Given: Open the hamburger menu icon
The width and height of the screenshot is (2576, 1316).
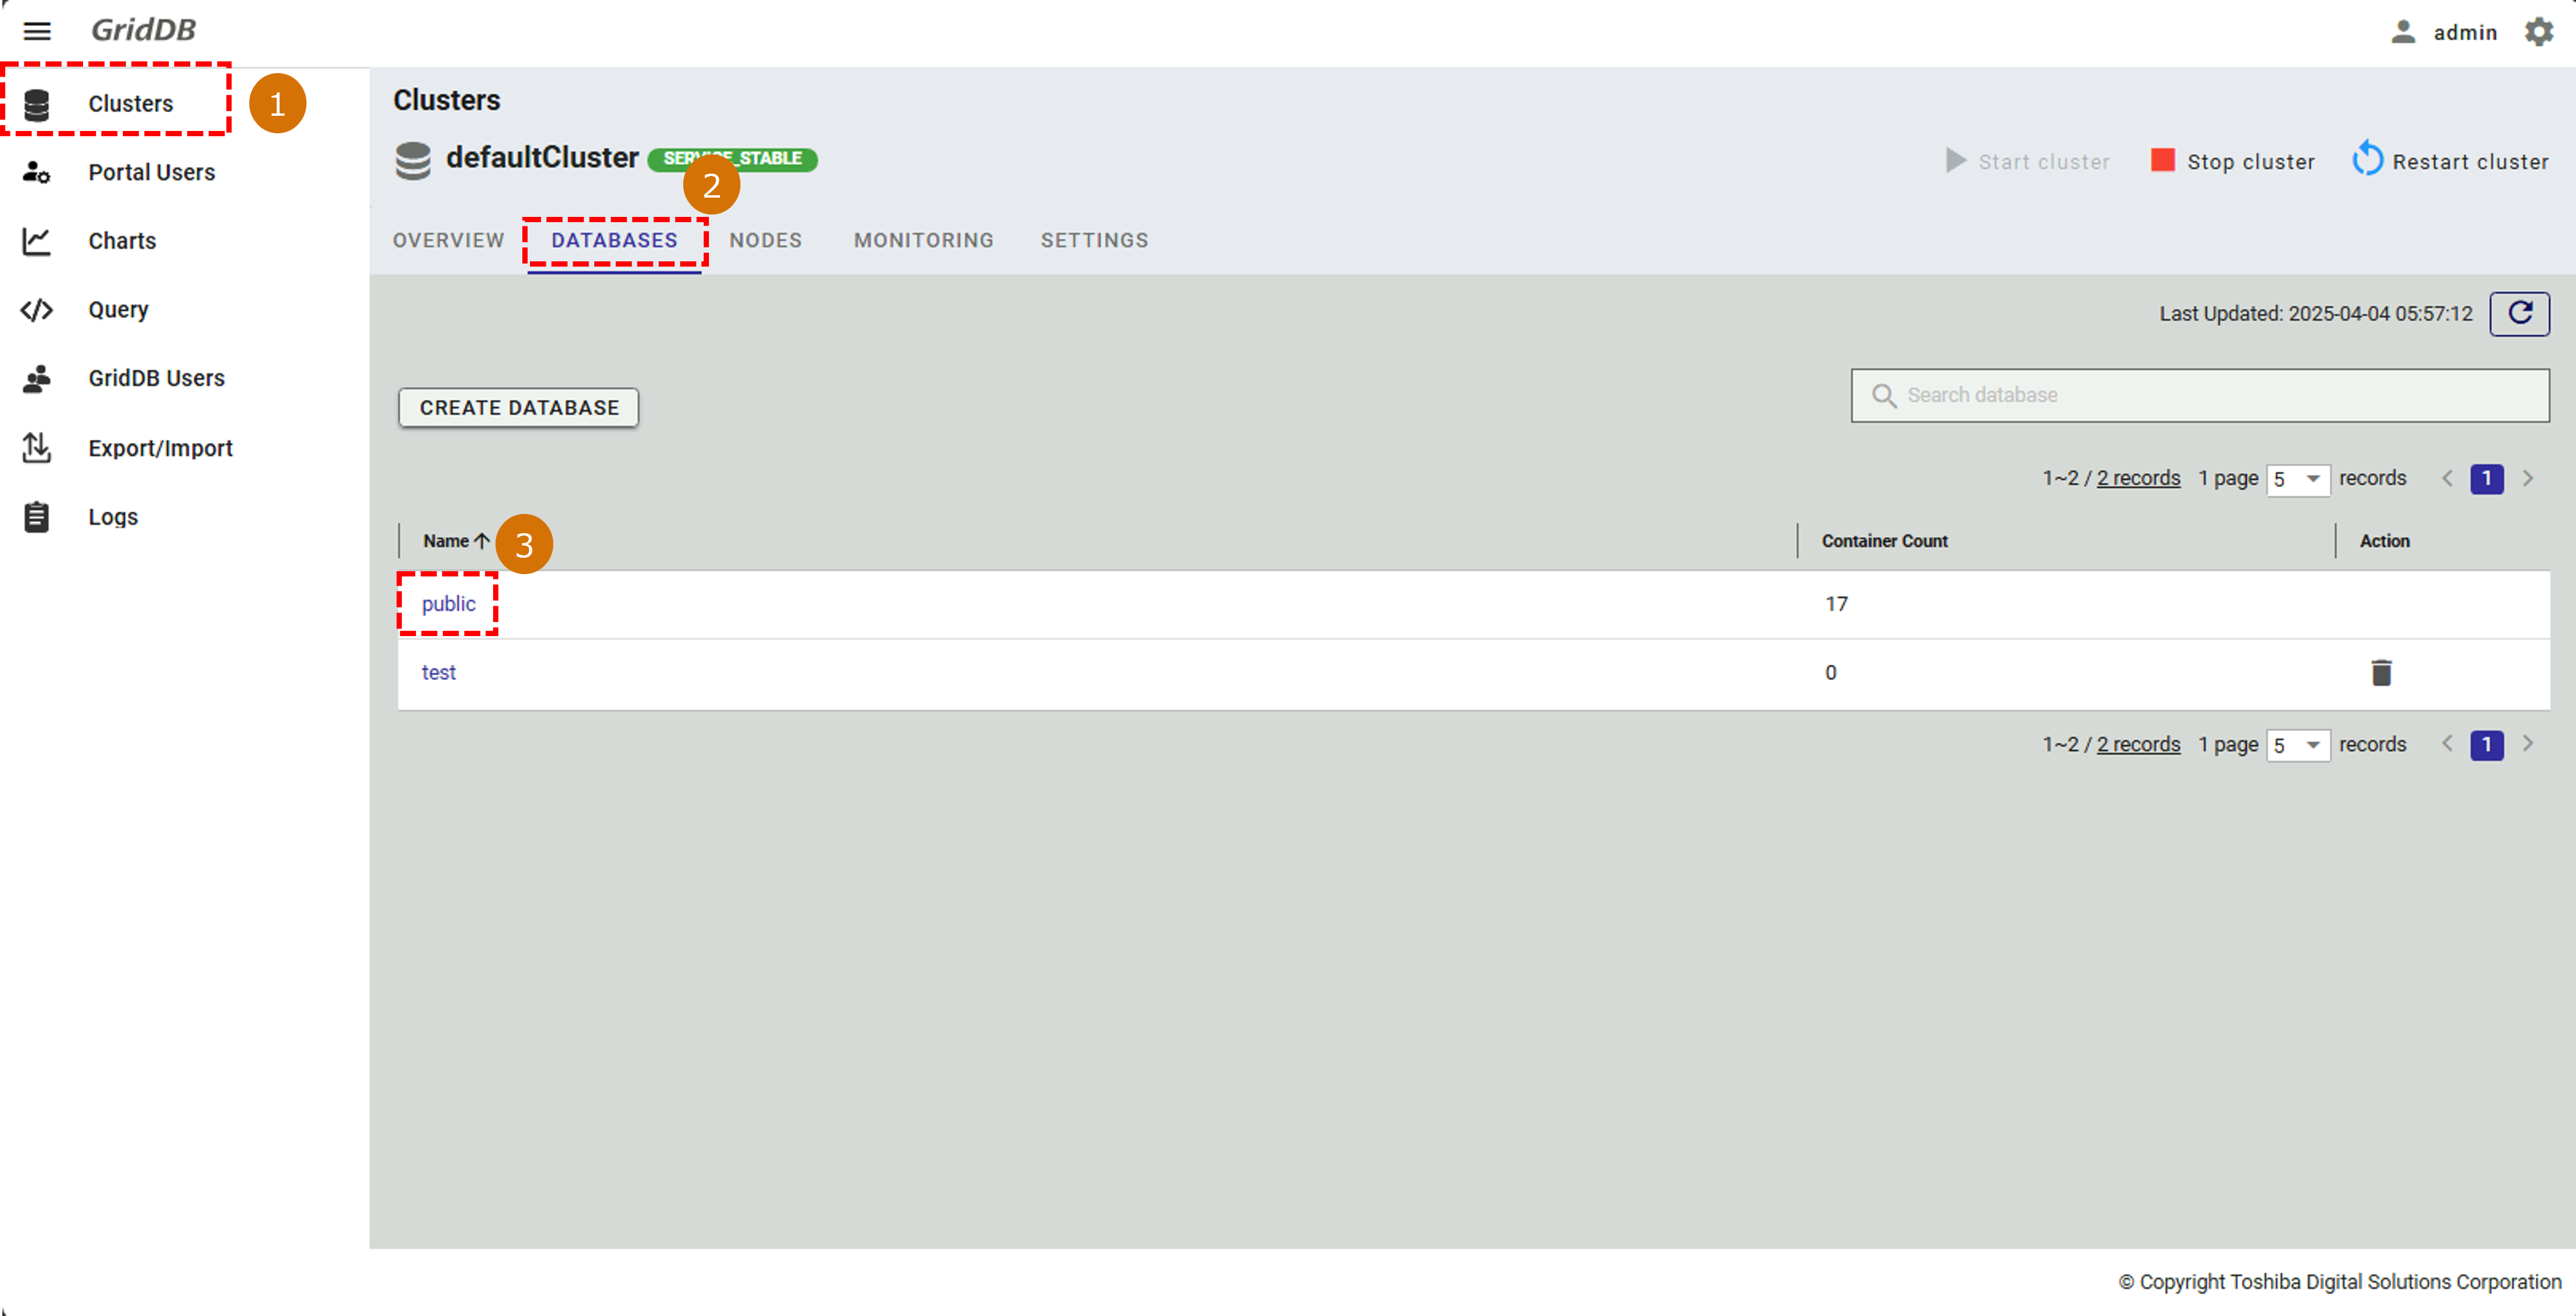Looking at the screenshot, I should [x=37, y=31].
